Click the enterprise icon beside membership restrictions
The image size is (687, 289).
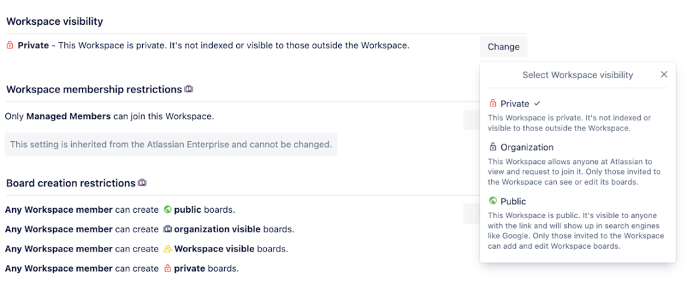pos(189,89)
